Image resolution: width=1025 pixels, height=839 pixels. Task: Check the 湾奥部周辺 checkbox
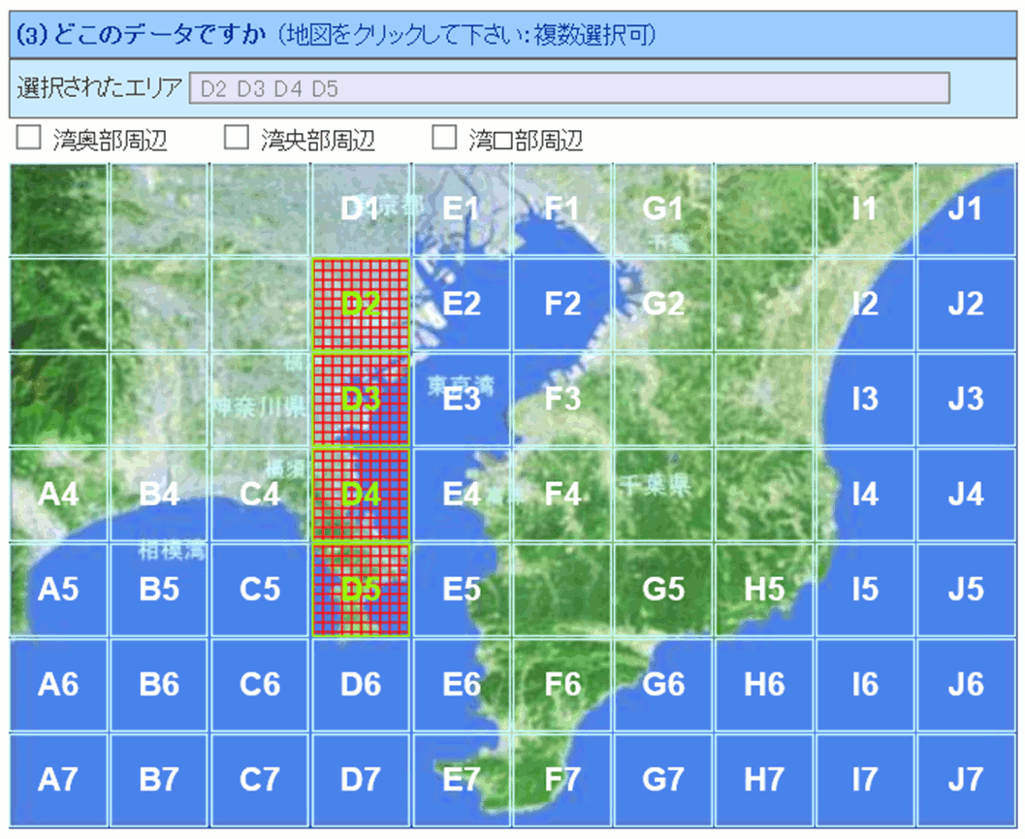pyautogui.click(x=28, y=139)
